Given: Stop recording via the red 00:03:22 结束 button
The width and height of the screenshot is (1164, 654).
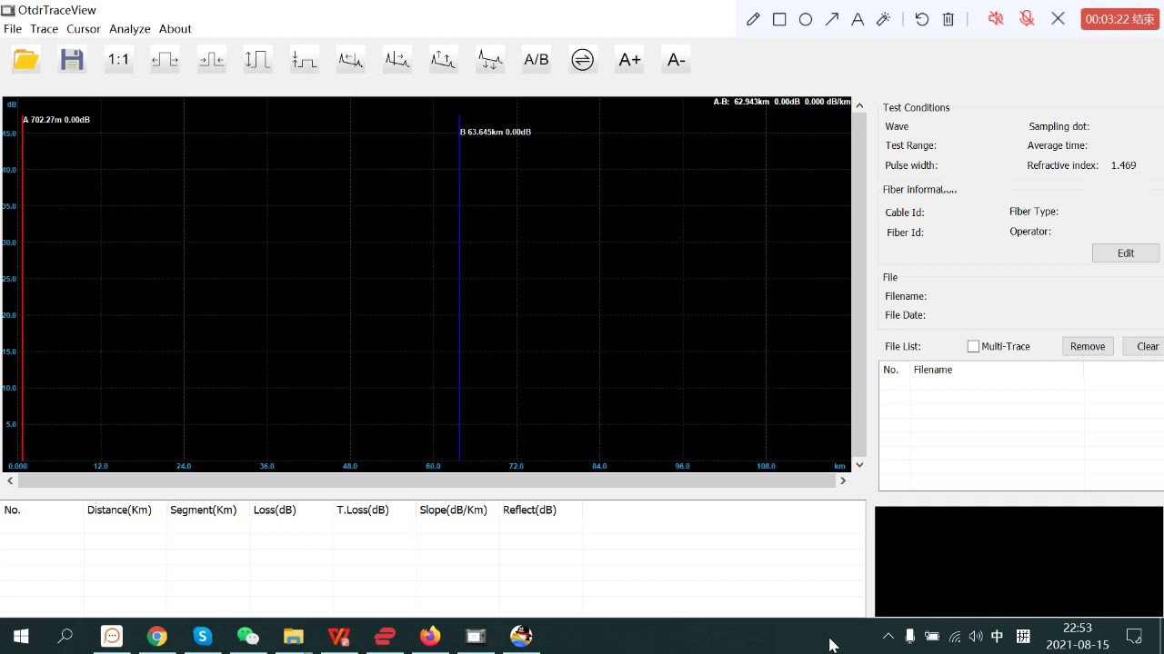Looking at the screenshot, I should [x=1120, y=19].
